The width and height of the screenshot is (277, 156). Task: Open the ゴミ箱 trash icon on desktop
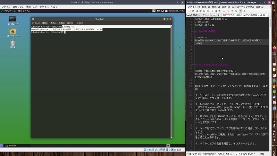pyautogui.click(x=13, y=44)
